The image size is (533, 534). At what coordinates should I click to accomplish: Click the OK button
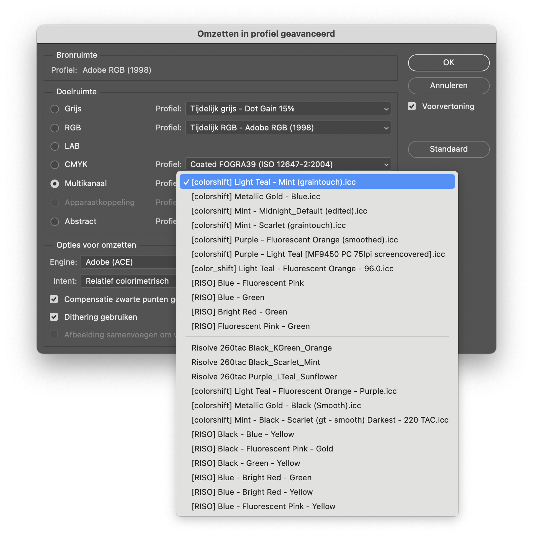coord(448,63)
